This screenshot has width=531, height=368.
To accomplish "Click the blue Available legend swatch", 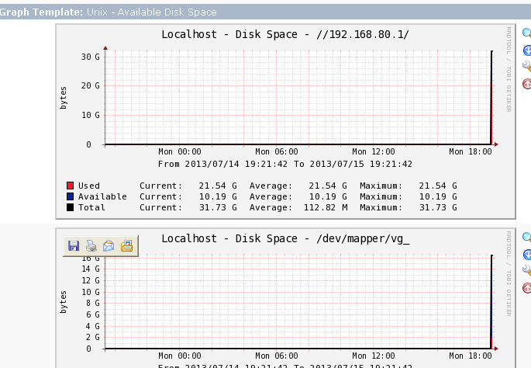I will point(70,196).
